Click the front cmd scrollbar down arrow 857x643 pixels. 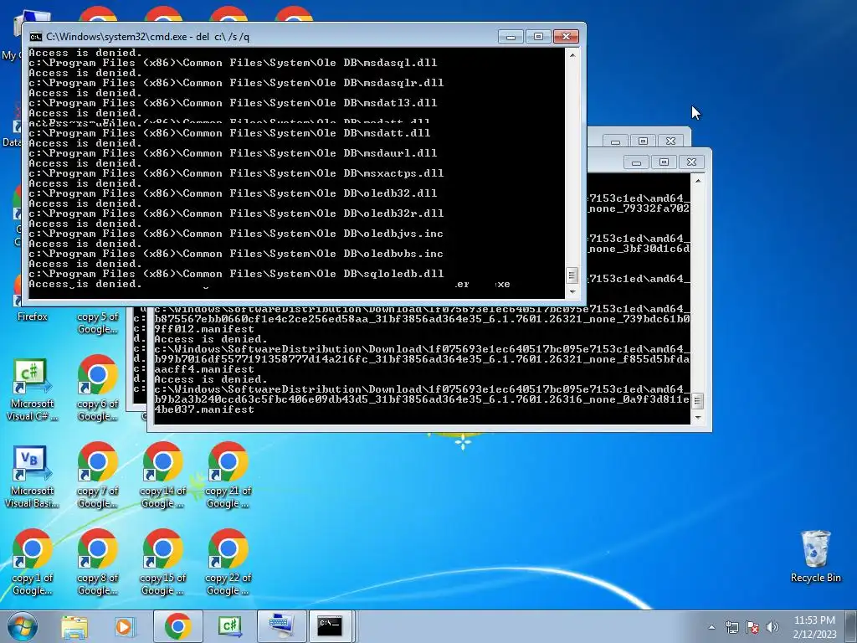572,292
